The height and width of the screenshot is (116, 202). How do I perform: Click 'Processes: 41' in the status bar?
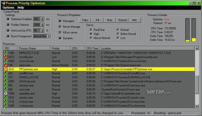point(141,113)
